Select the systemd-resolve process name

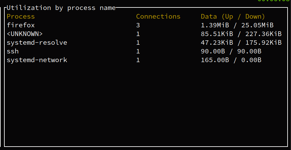click(x=37, y=43)
